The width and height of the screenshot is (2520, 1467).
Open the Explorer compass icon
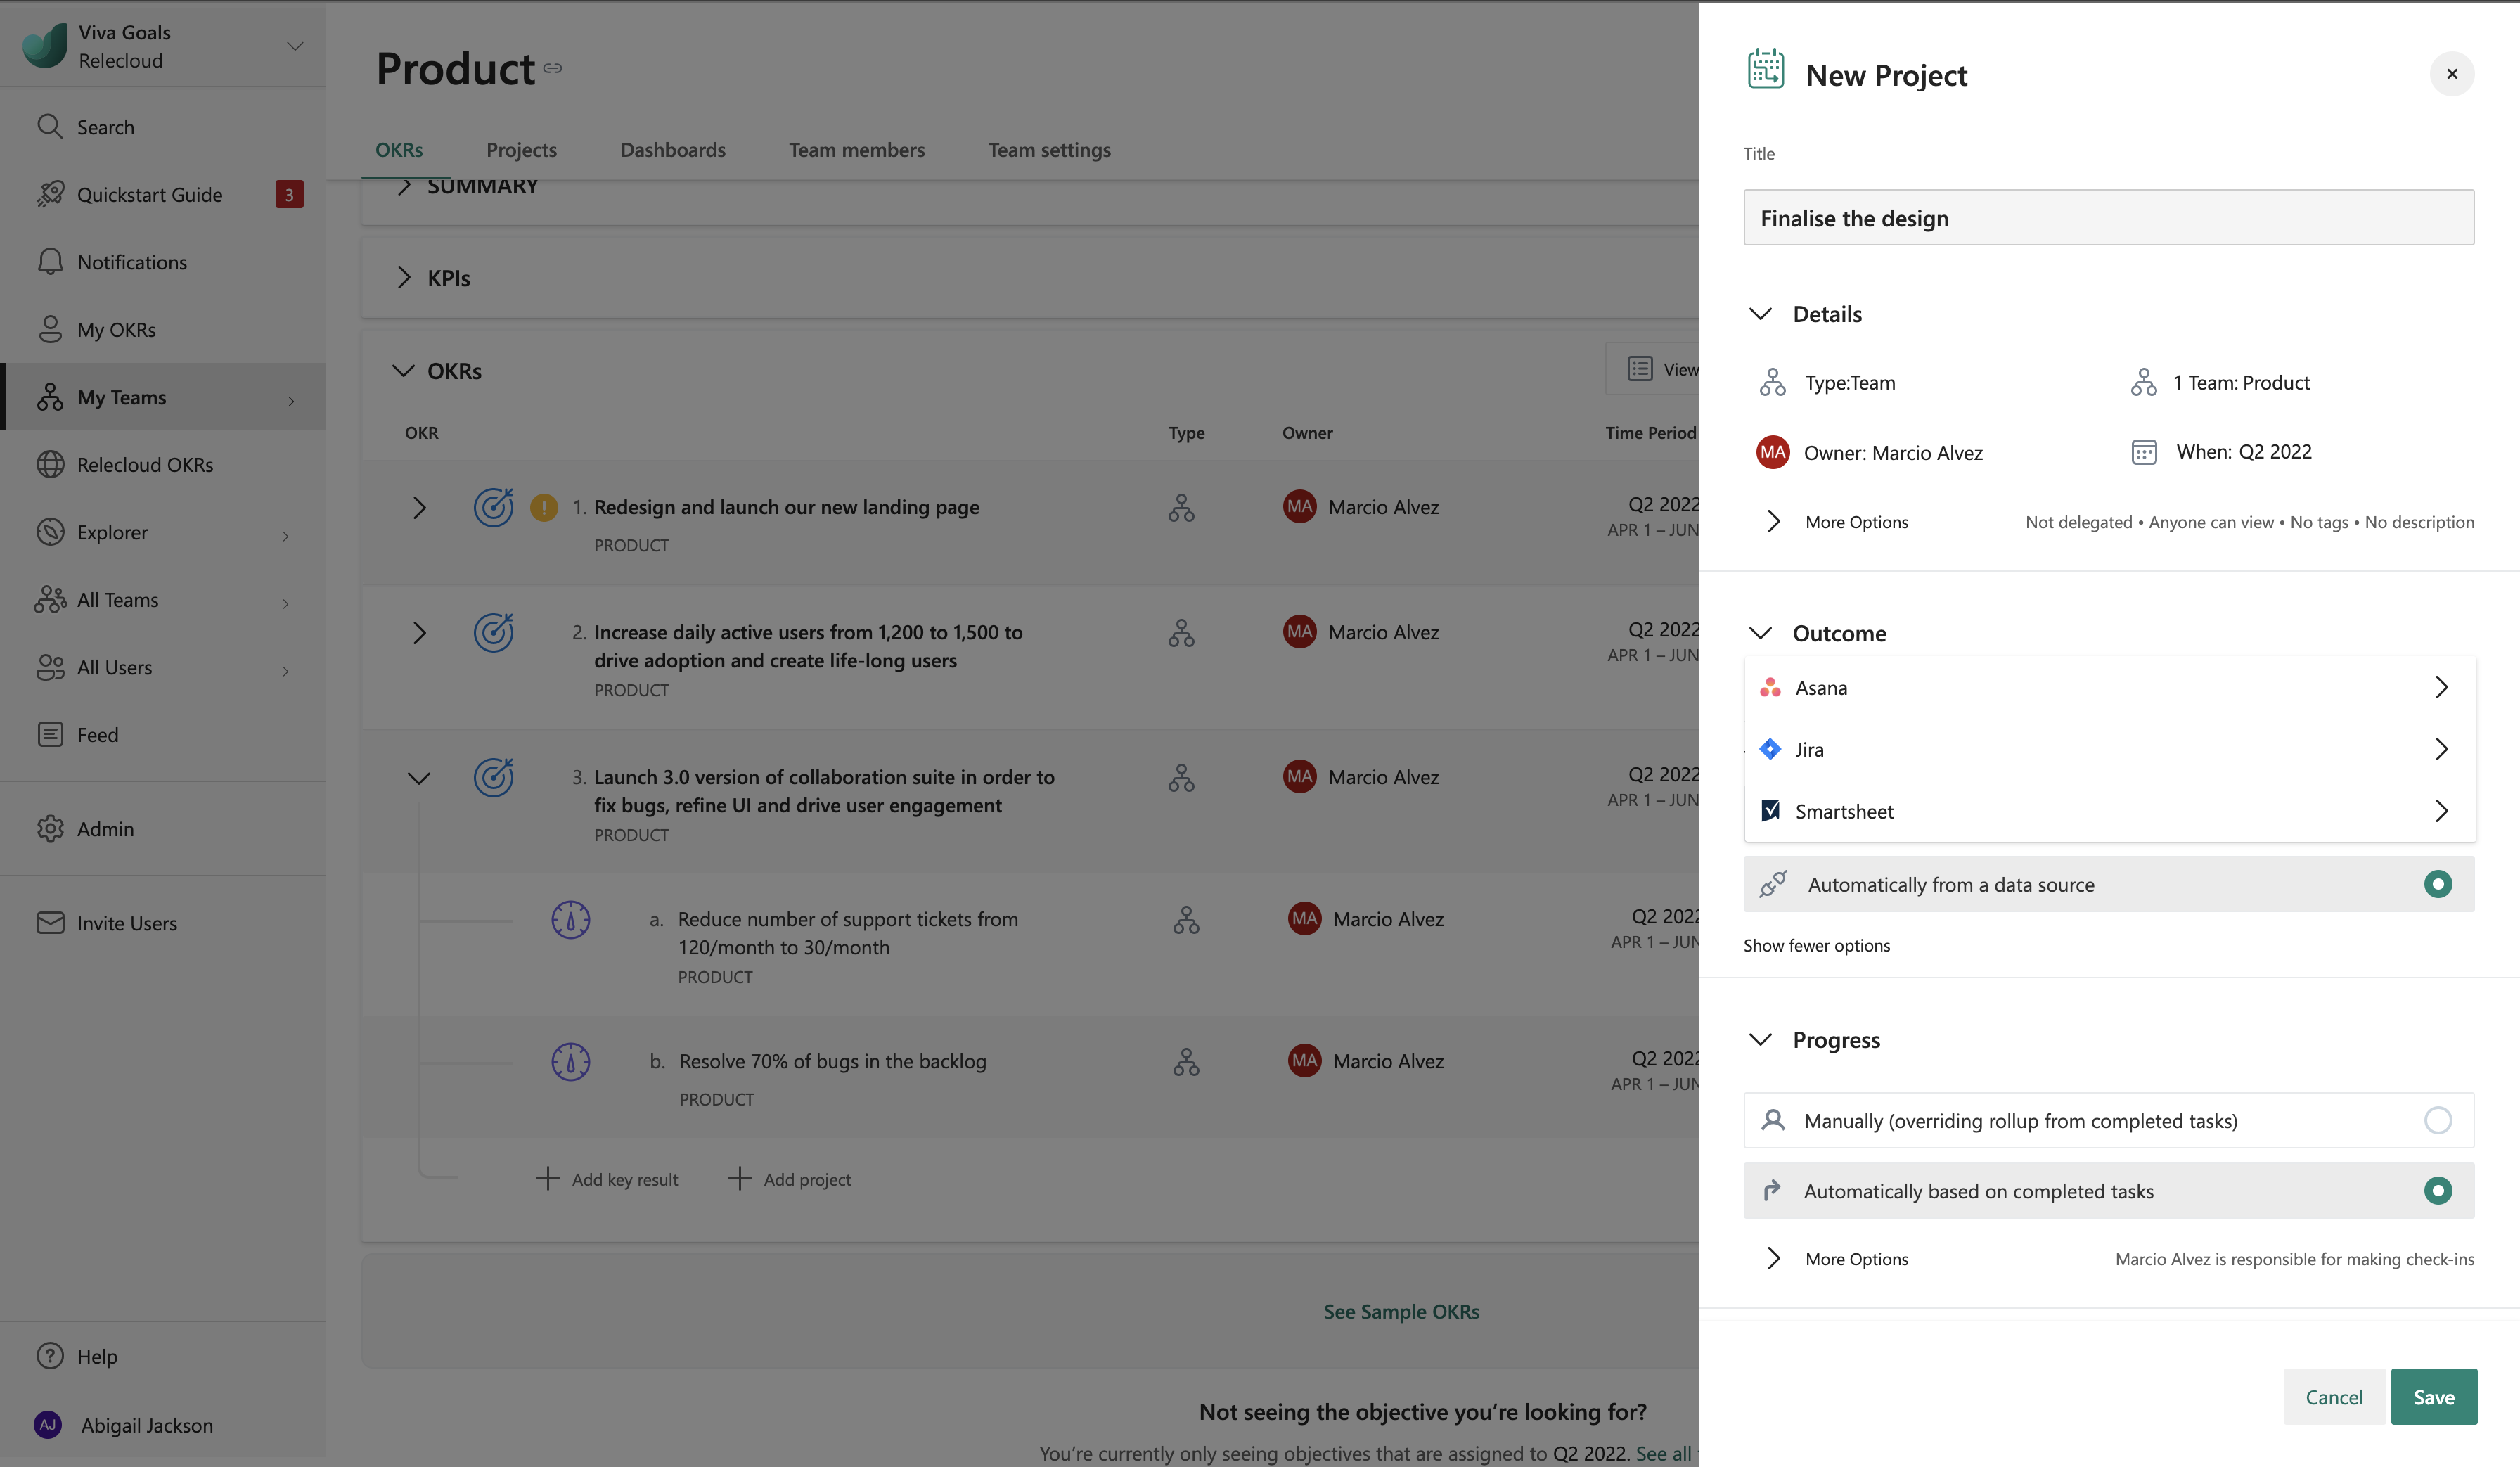point(50,532)
